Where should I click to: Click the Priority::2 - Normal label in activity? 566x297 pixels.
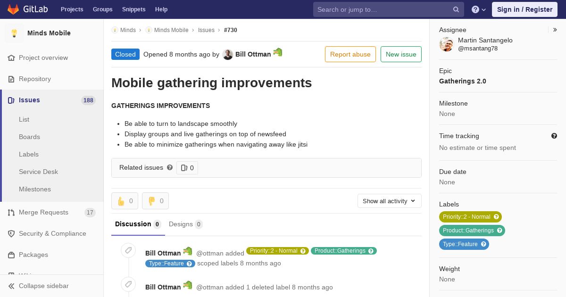tap(277, 251)
